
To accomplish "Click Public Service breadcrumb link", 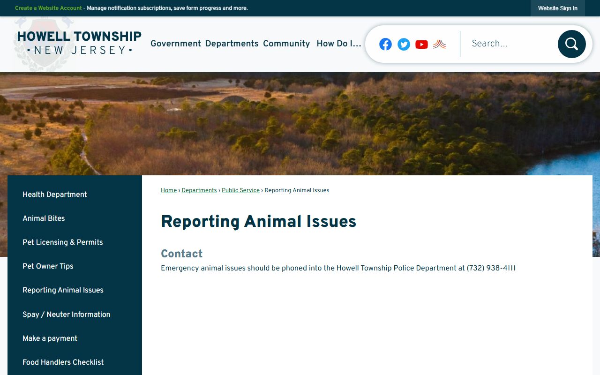I will click(x=240, y=190).
